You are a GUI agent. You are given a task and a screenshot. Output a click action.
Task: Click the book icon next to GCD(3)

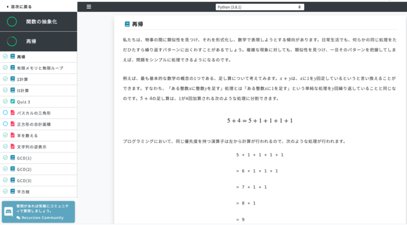(13, 180)
